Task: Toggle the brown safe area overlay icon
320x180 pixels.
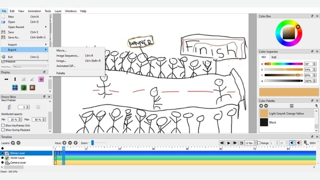Action: 32,88
